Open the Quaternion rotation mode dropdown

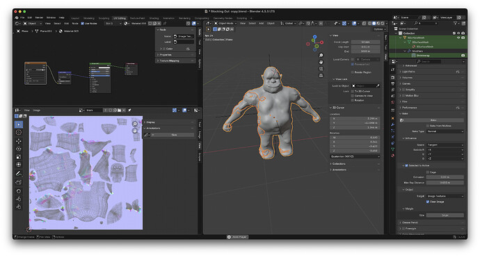coord(355,157)
